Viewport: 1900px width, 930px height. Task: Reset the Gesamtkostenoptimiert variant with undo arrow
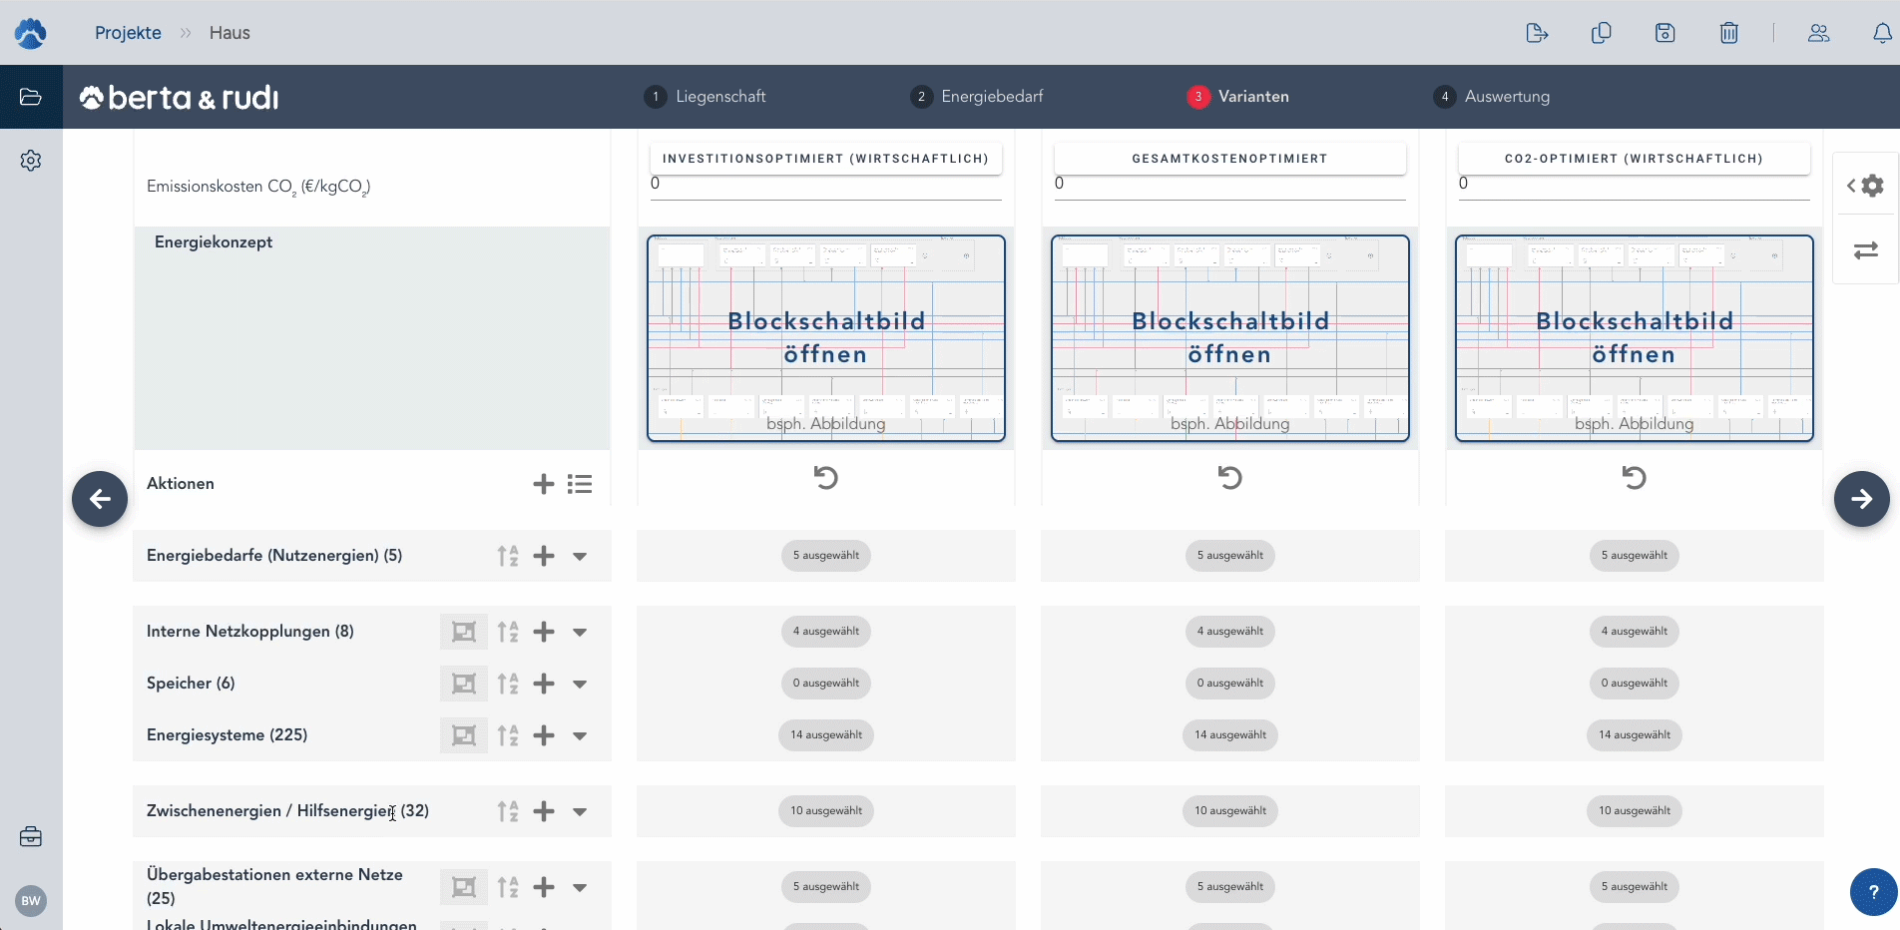point(1229,478)
